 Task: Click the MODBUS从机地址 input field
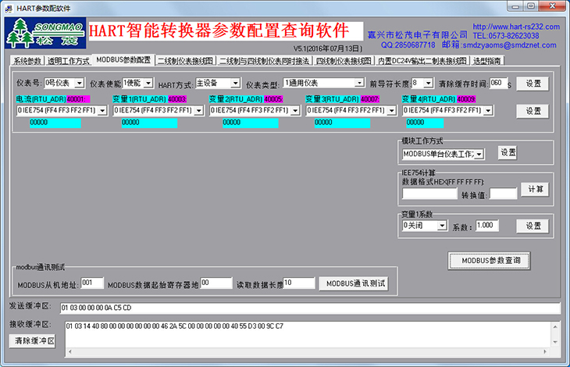pos(91,283)
